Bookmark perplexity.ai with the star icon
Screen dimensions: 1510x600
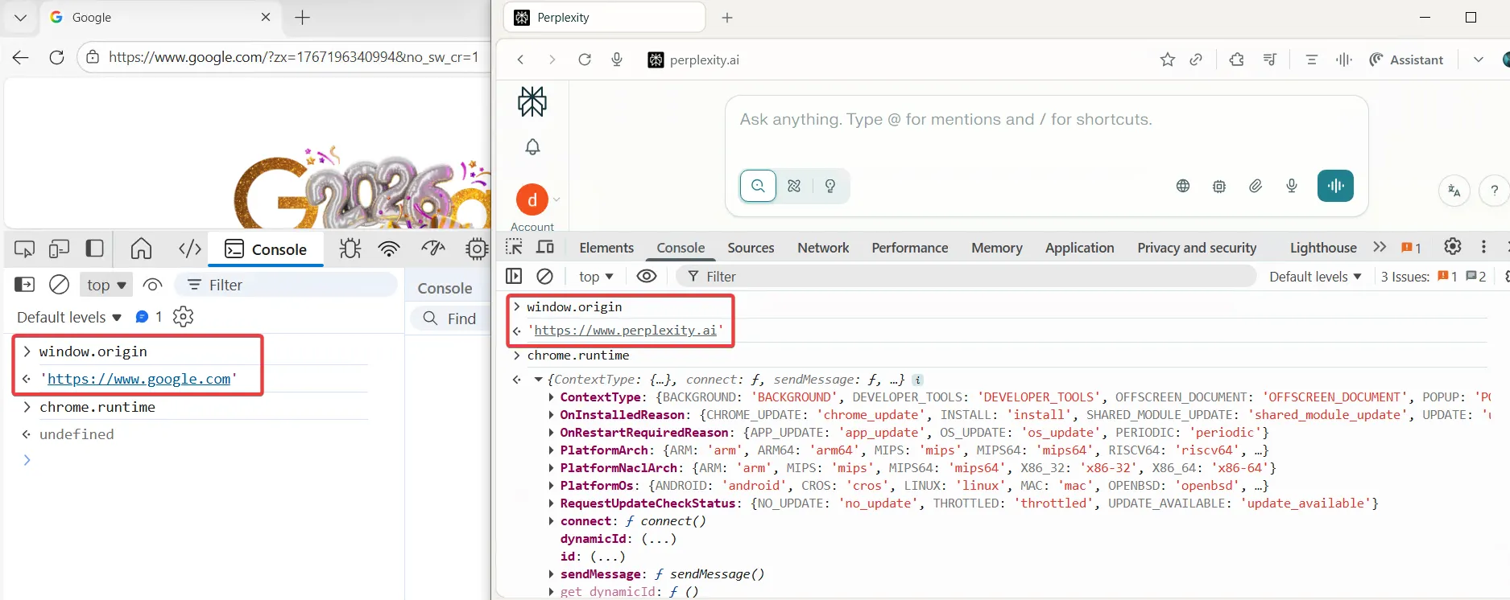click(x=1168, y=60)
